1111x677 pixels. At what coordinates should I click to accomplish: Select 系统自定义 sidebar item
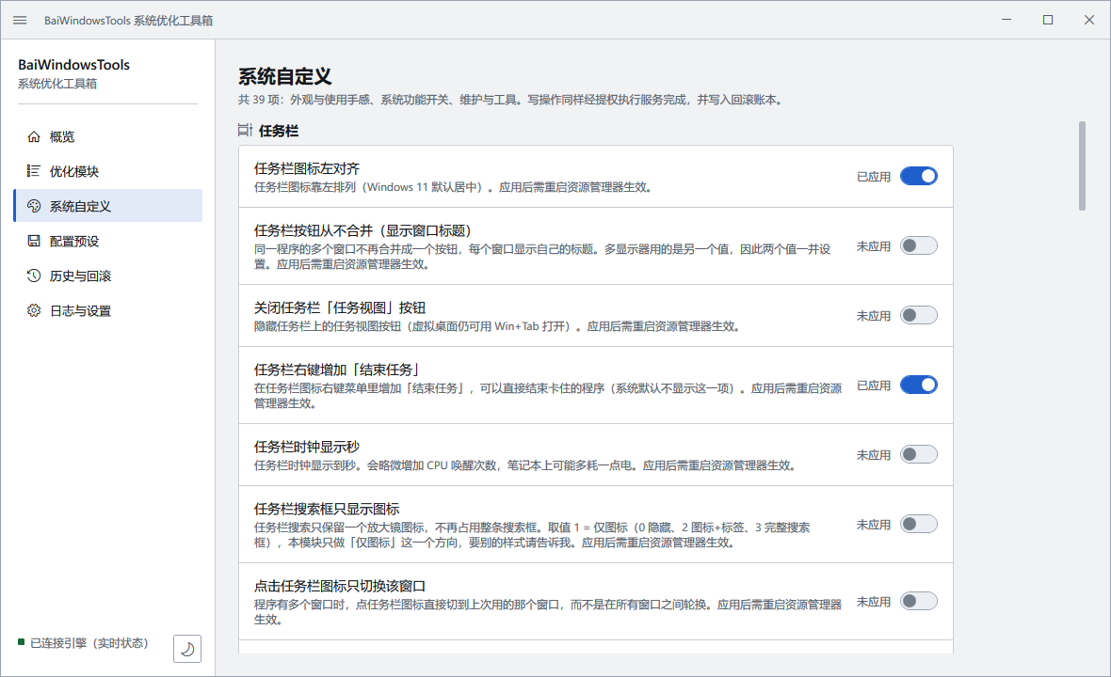(x=107, y=206)
